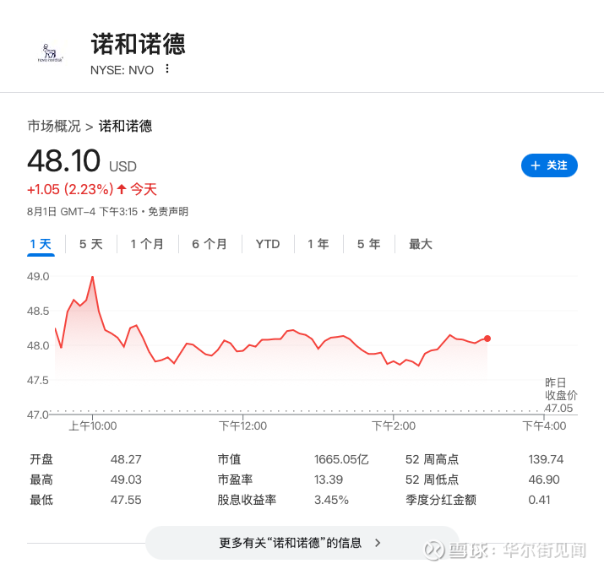Click the 开盘 value 48.27
This screenshot has height=569, width=604.
point(126,459)
